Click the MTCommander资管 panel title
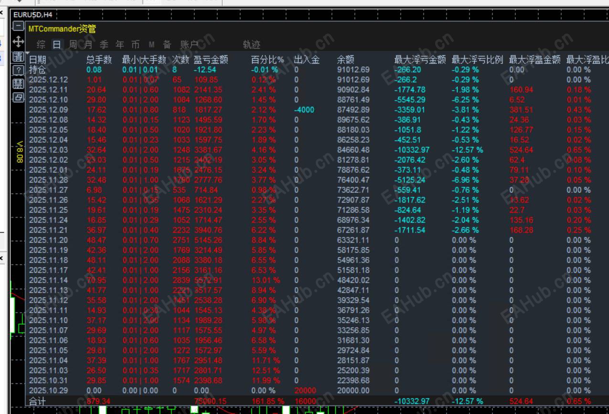The height and width of the screenshot is (414, 609). 62,29
